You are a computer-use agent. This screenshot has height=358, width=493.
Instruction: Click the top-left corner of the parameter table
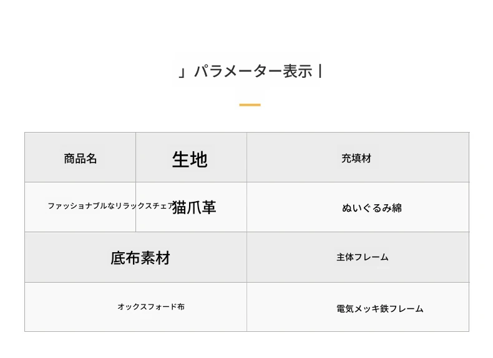pyautogui.click(x=25, y=133)
